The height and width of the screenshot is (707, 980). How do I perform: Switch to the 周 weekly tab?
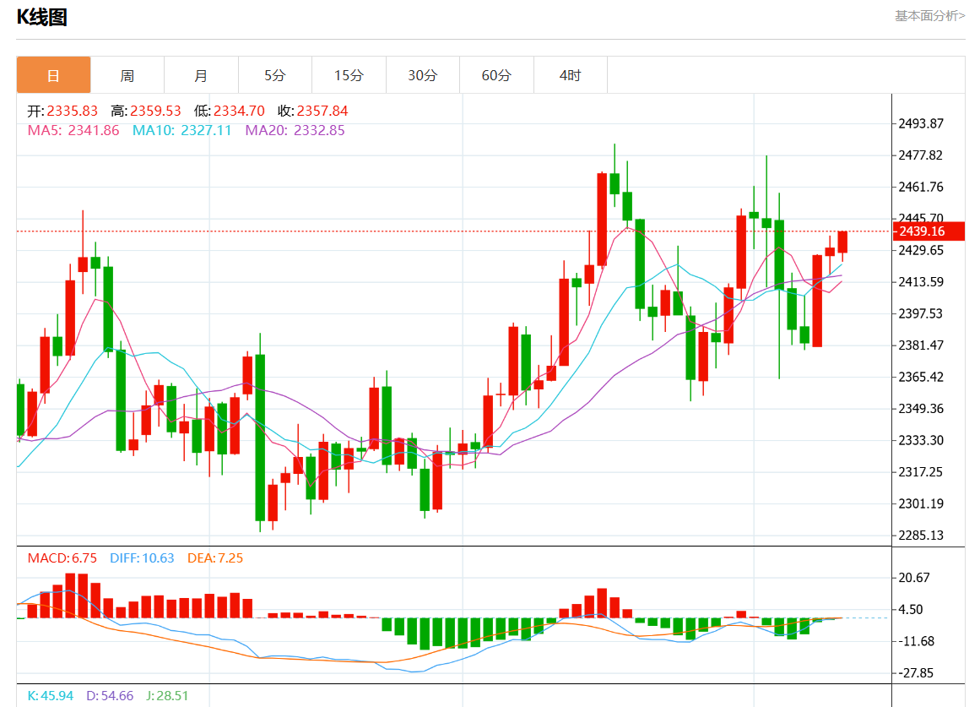tap(127, 75)
